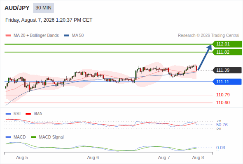Click the 30 MIN timeframe badge
This screenshot has height=164, width=243.
click(43, 8)
